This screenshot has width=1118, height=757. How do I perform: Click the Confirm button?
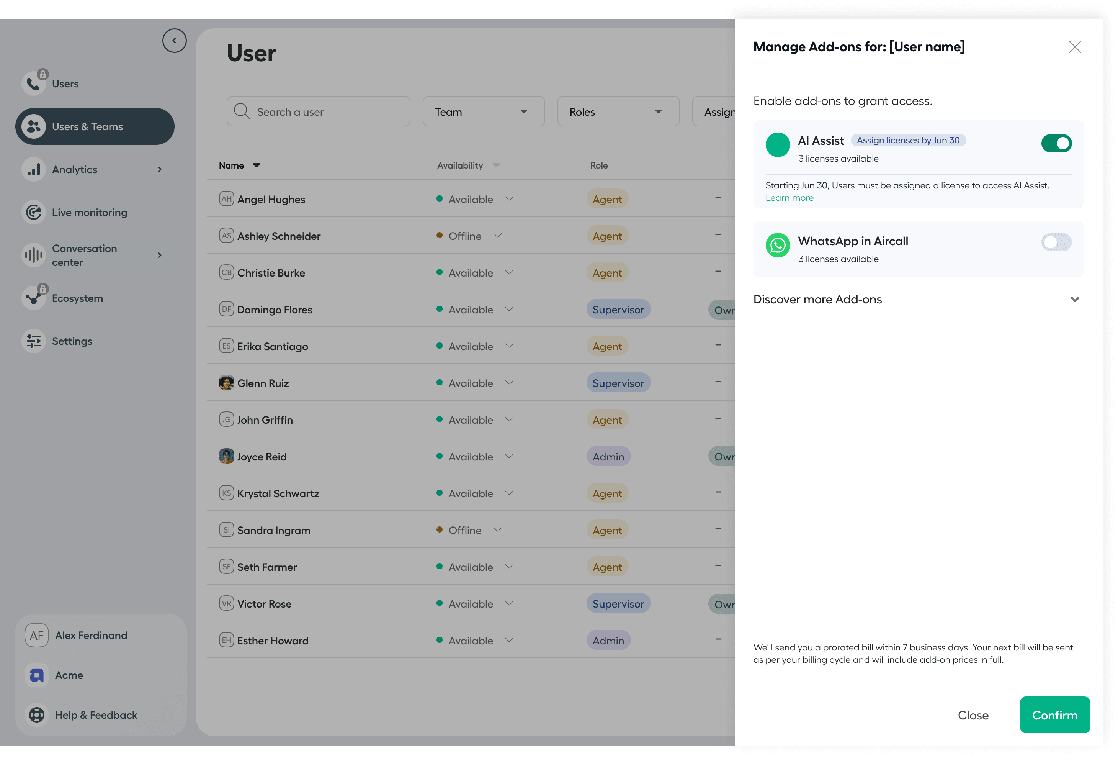point(1054,714)
